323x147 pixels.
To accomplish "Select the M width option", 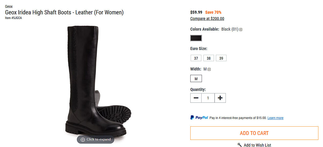I will tap(196, 79).
